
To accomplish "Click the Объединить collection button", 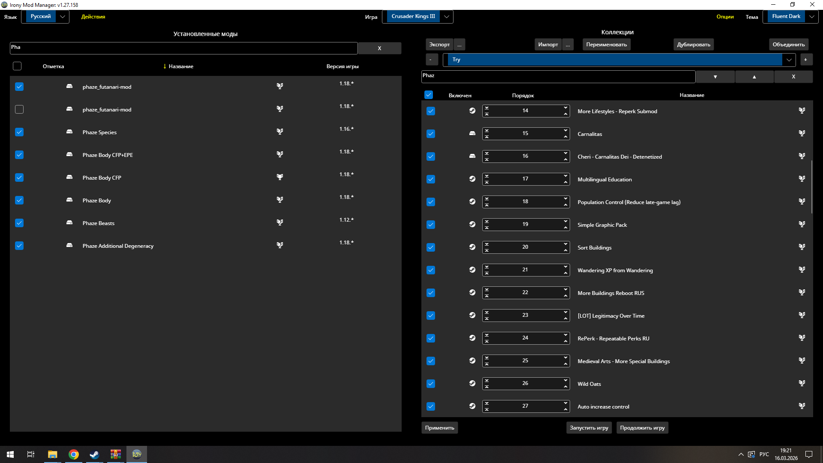I will pos(789,45).
